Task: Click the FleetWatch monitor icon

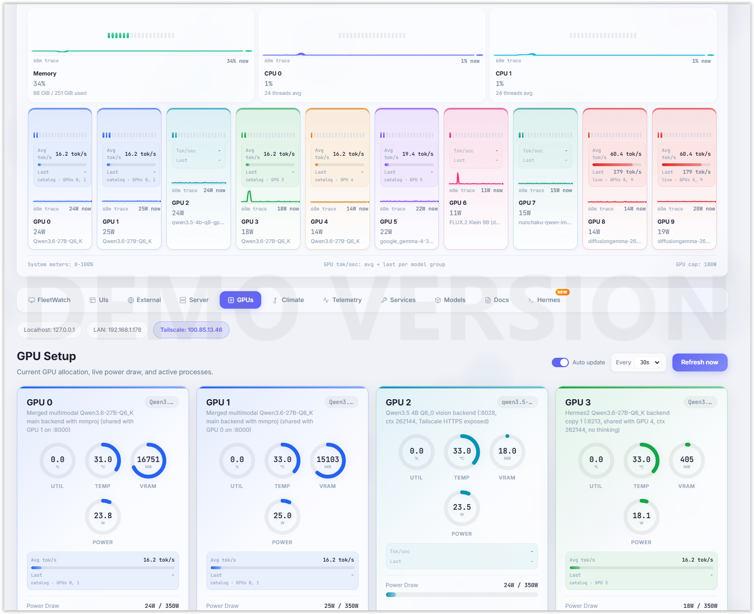Action: (32, 300)
